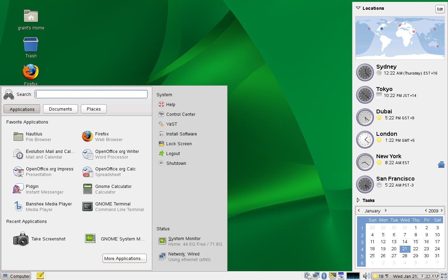Screen dimensions: 448x280
Task: Click the Take Screenshot camera icon
Action: (21, 239)
